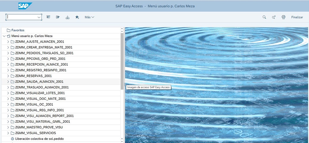Expand ZDMM_VISU_ALMACEN_REPORT_2001 folder
The image size is (309, 143).
[8, 116]
